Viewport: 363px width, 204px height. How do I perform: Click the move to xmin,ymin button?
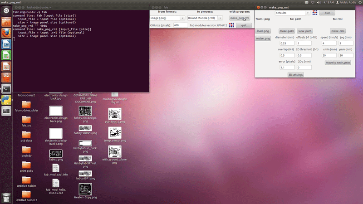coord(338,63)
